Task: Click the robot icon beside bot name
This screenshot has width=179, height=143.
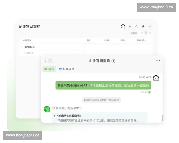Action: click(x=53, y=108)
